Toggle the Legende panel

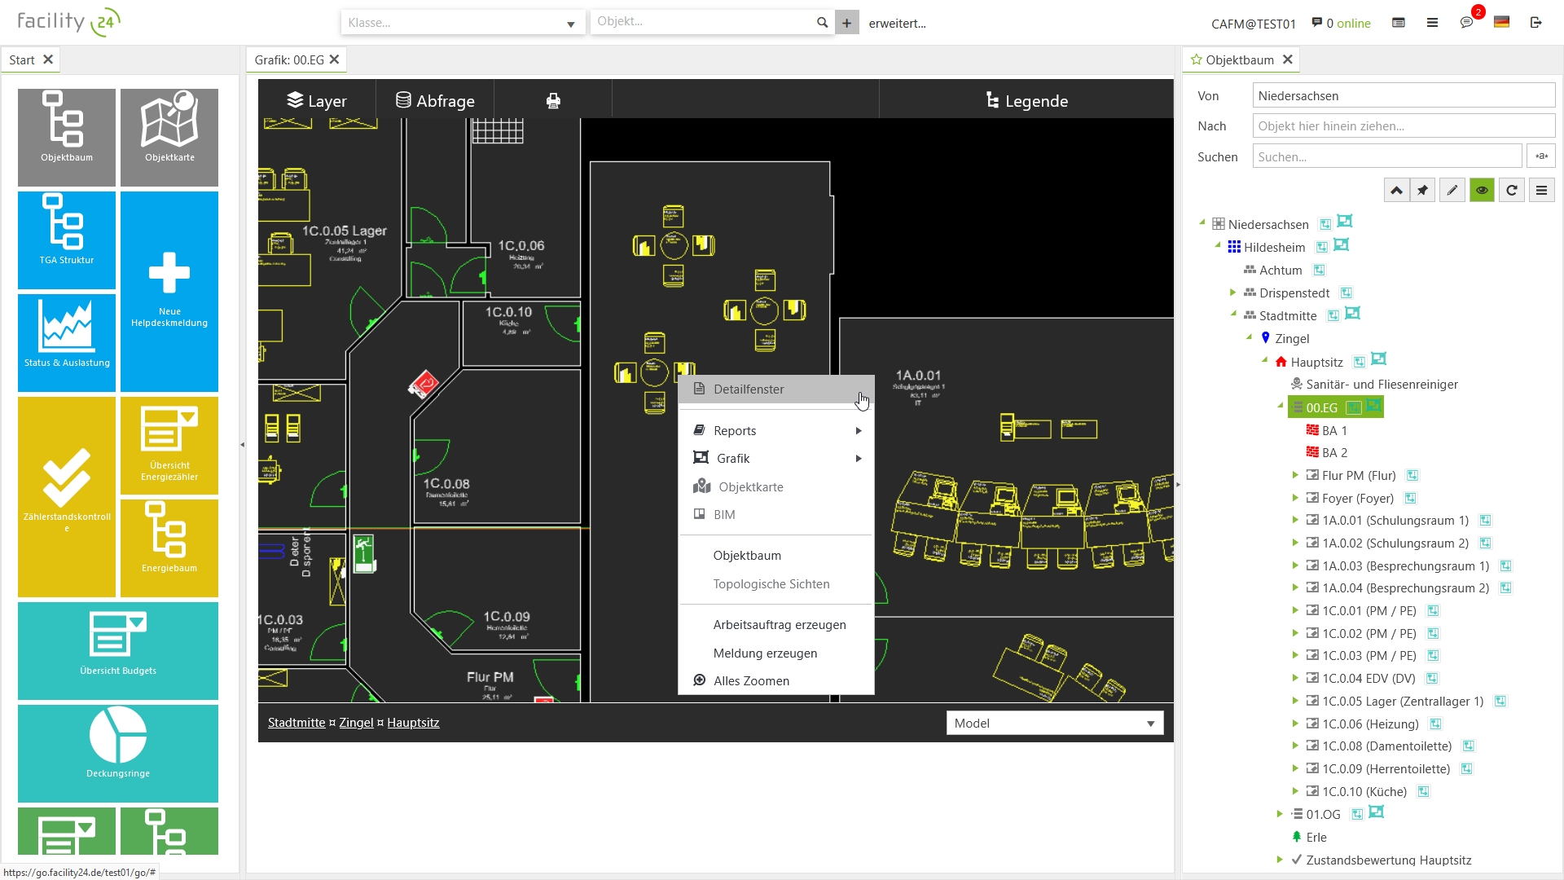pos(1026,101)
